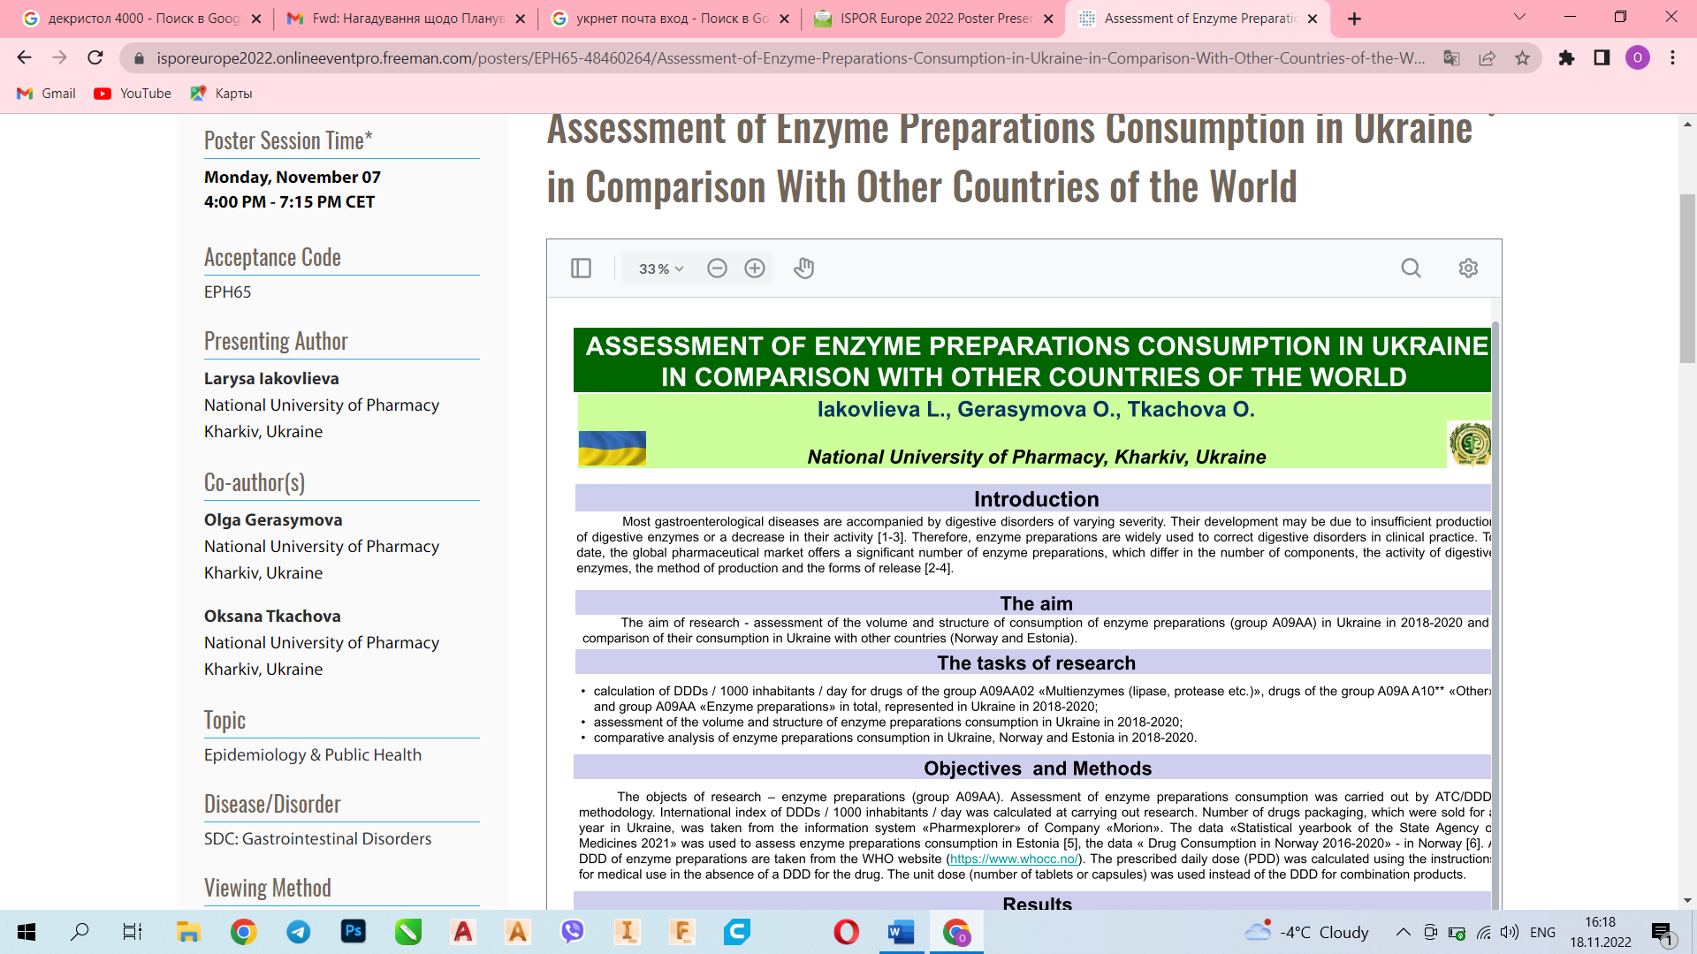
Task: Close the Assessment of Enzyme tab
Action: (1313, 19)
